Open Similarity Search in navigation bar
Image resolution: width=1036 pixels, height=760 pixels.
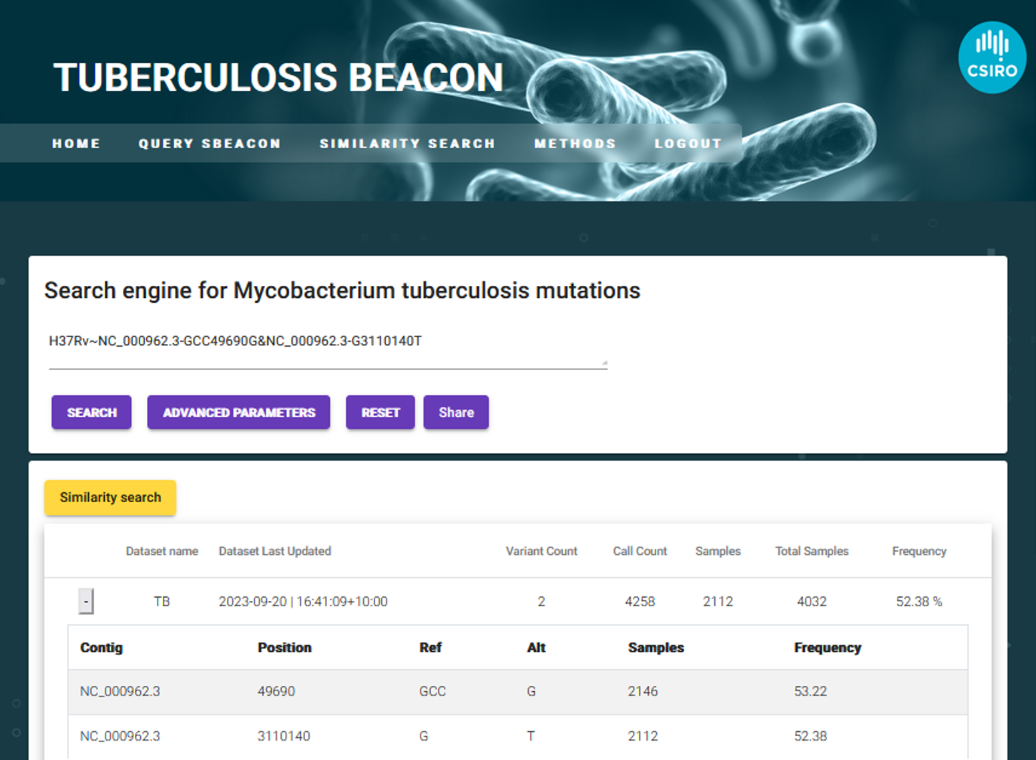407,144
